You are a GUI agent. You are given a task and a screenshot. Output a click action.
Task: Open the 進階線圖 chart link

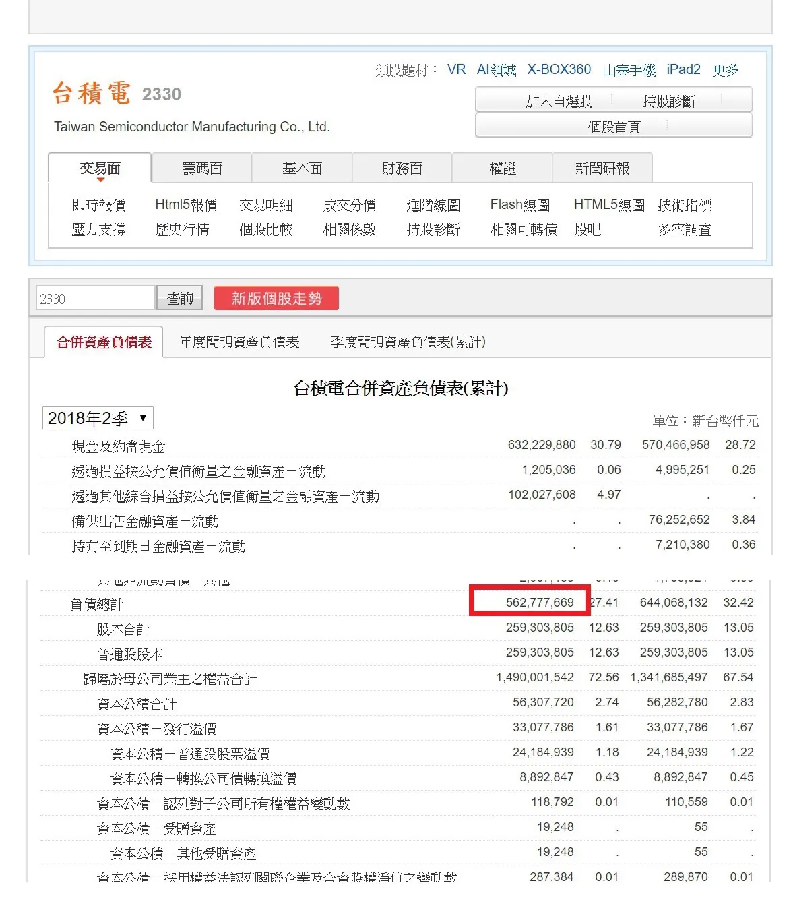[433, 205]
